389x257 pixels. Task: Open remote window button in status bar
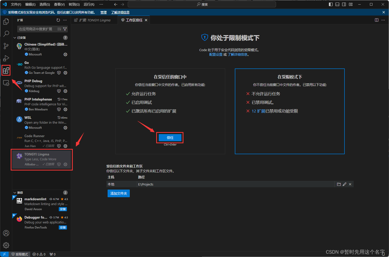click(4, 254)
